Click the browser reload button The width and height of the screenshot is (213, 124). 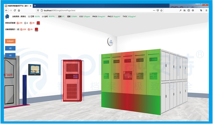coord(15,10)
